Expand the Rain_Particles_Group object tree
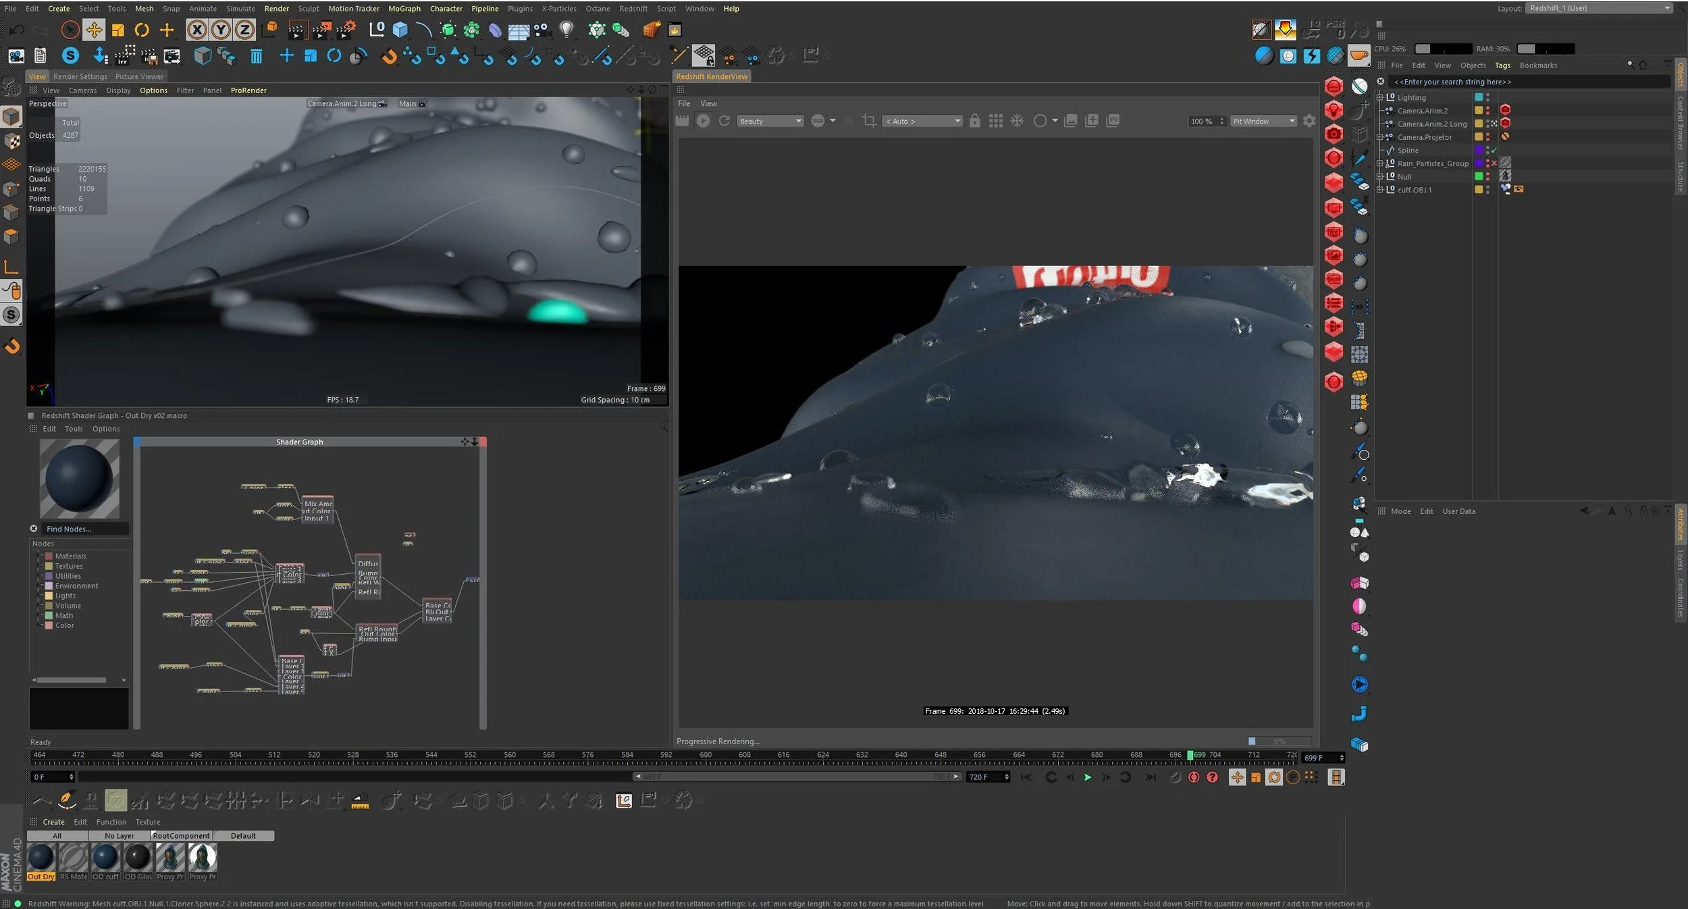 [1380, 163]
